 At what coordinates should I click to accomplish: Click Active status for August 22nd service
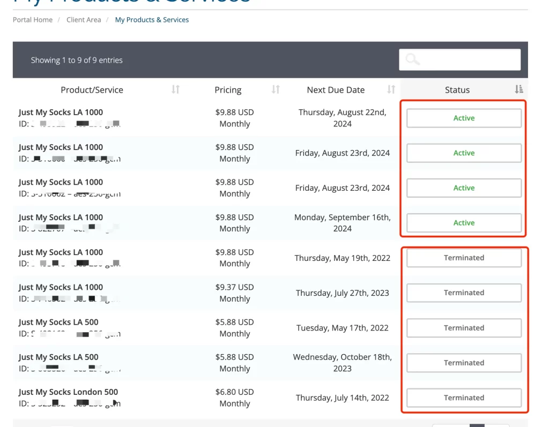[464, 118]
